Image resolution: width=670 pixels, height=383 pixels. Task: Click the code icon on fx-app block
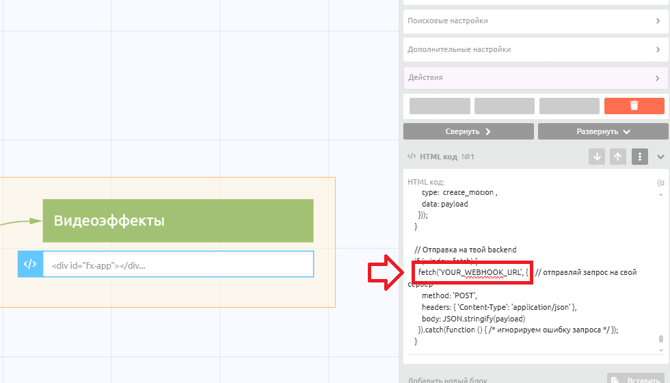click(x=30, y=264)
